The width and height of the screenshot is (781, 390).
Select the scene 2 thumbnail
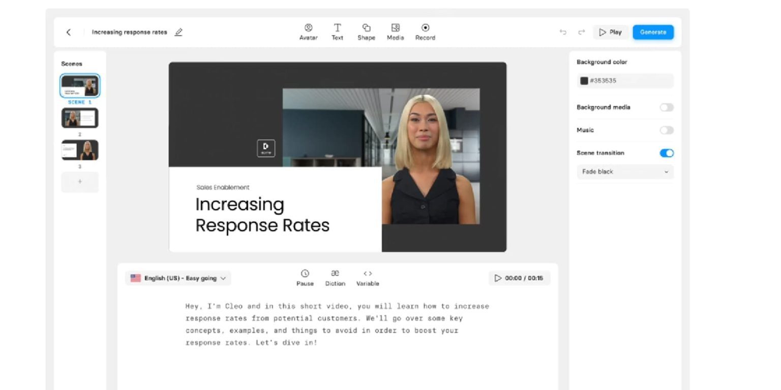click(x=80, y=118)
